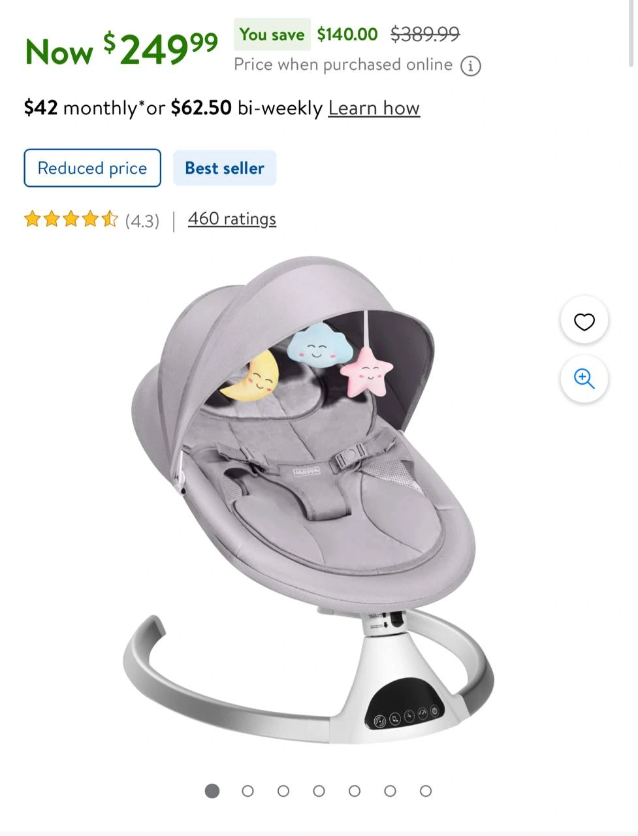Screen dimensions: 638x836
Task: Jump to sixth image dot
Action: [x=390, y=791]
